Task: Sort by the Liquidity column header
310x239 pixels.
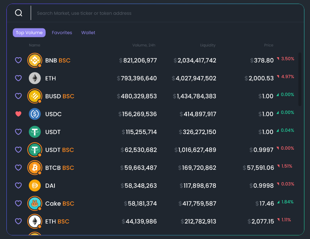Action: pyautogui.click(x=208, y=45)
